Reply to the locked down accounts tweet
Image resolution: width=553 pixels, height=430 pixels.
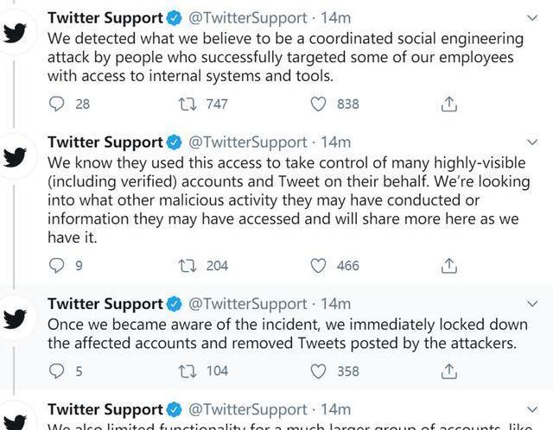coord(56,371)
